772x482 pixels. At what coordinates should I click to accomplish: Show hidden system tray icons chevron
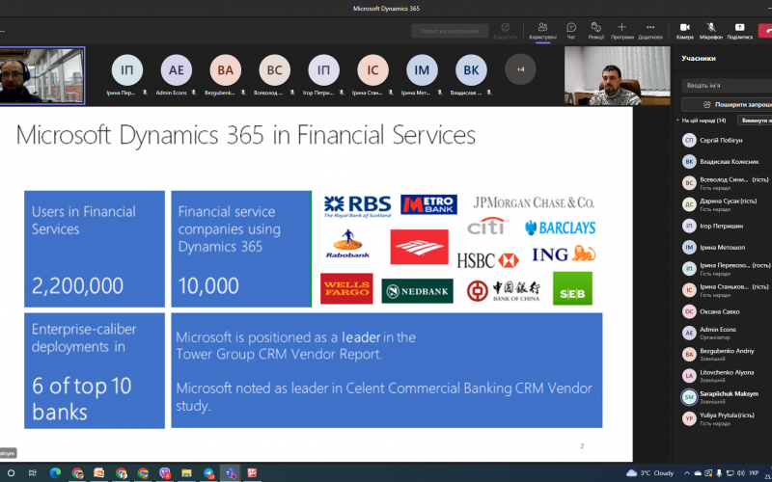point(687,473)
